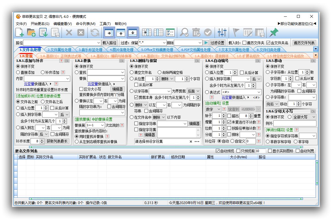The height and width of the screenshot is (219, 332).
Task: Click the trash can with checkmark icon
Action: click(x=196, y=32)
